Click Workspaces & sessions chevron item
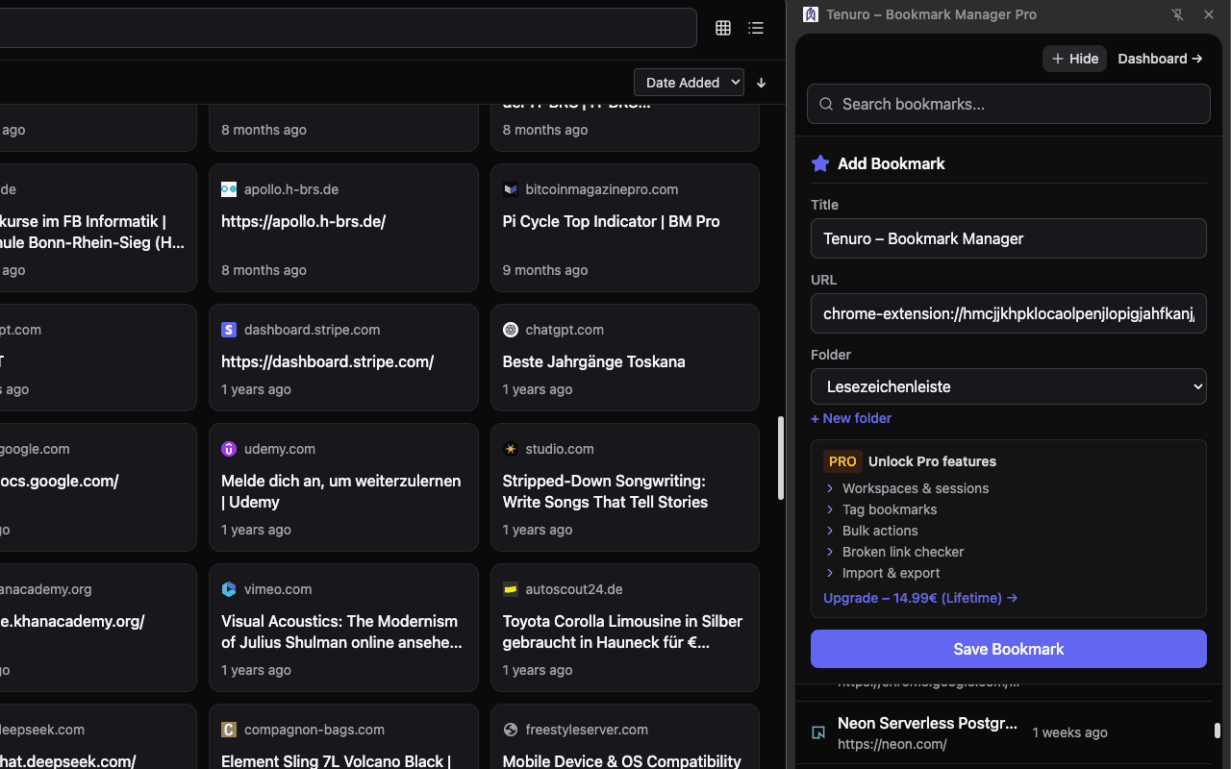This screenshot has width=1231, height=769. tap(907, 488)
